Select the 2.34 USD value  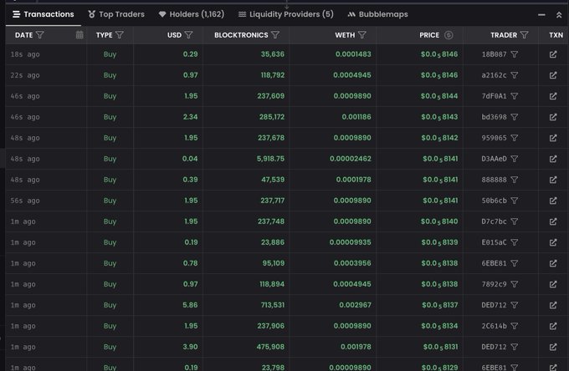(x=190, y=117)
